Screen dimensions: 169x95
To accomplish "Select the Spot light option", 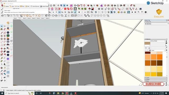I will tap(12, 6).
